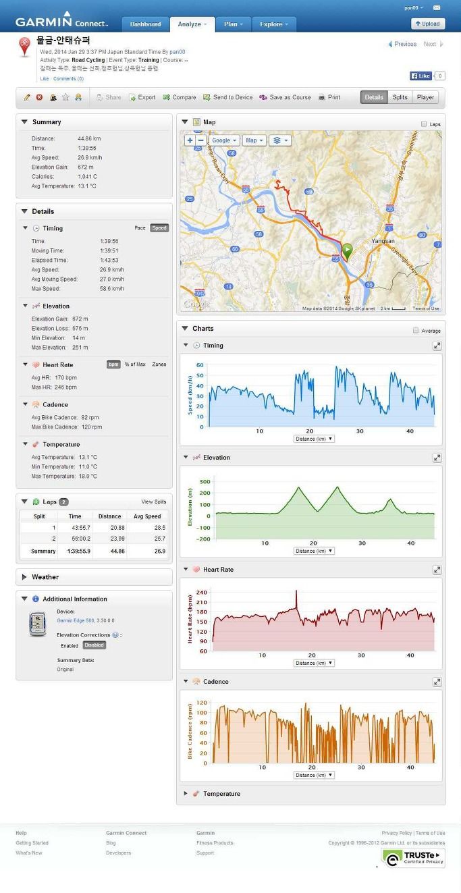Viewport: 461px width, 893px height.
Task: Click the pencil edit icon in toolbar
Action: pos(27,97)
